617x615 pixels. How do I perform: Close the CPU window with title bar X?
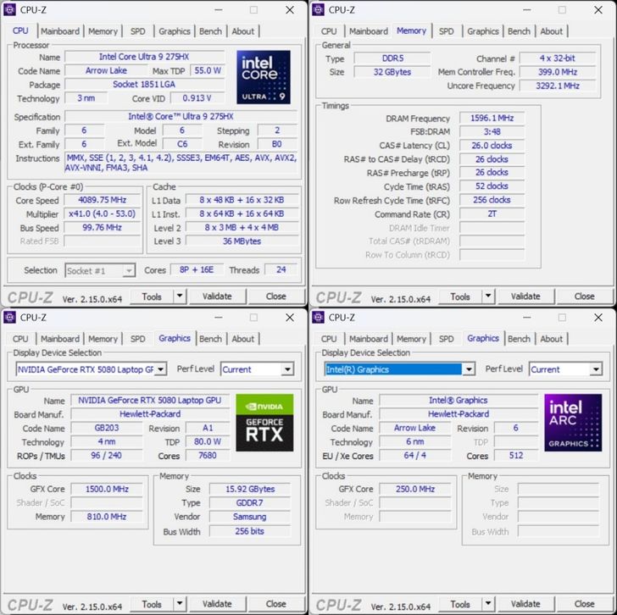click(290, 10)
